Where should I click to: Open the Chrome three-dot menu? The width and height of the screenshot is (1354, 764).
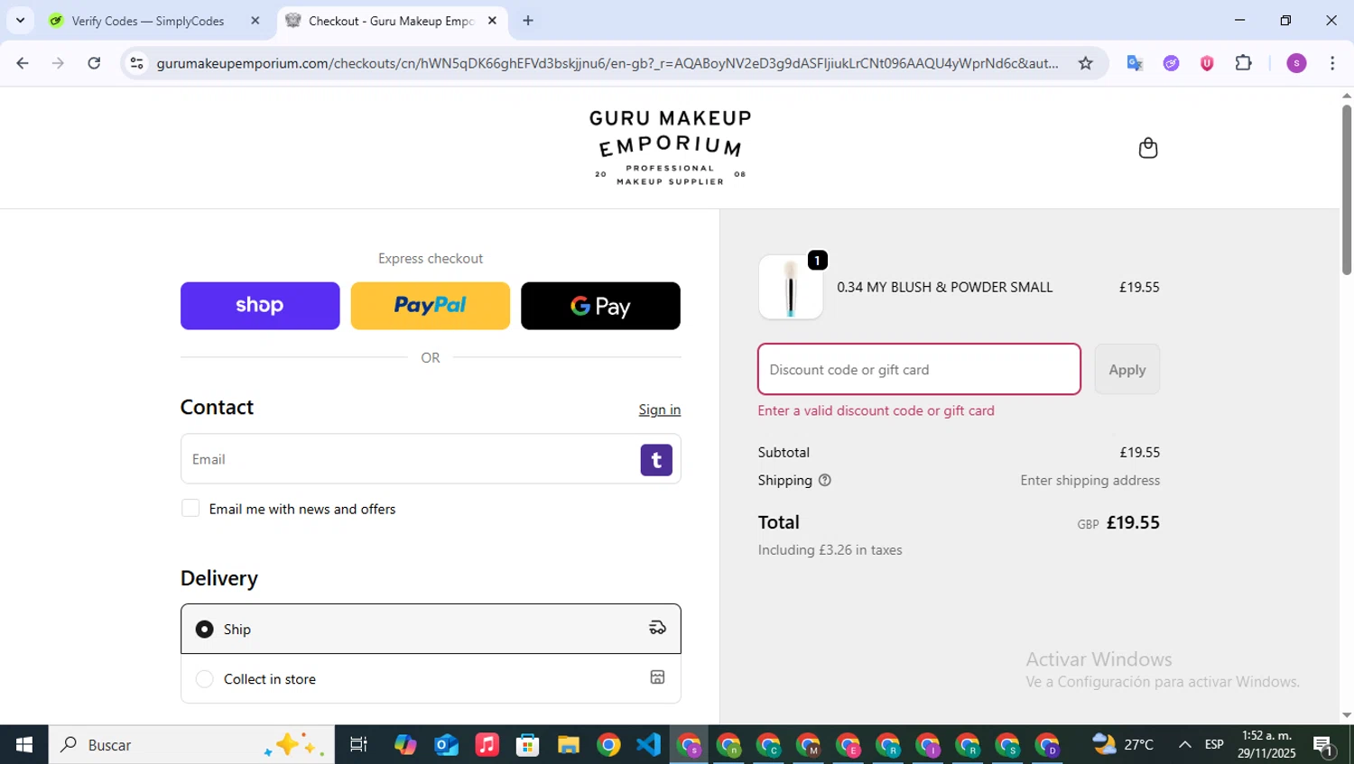click(x=1332, y=63)
